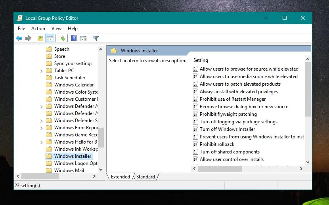This screenshot has height=205, width=329.
Task: Select 'Remove browse dialog box for new source'
Action: pos(244,107)
